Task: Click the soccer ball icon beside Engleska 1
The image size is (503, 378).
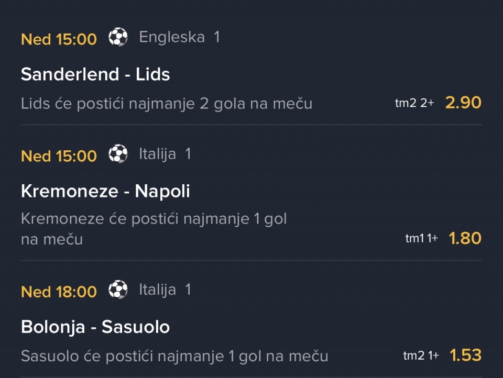Action: click(x=118, y=38)
